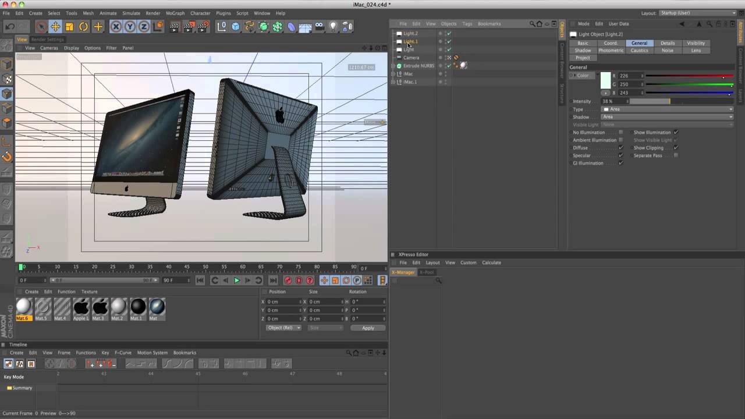Toggle Y axis lock

[x=130, y=26]
